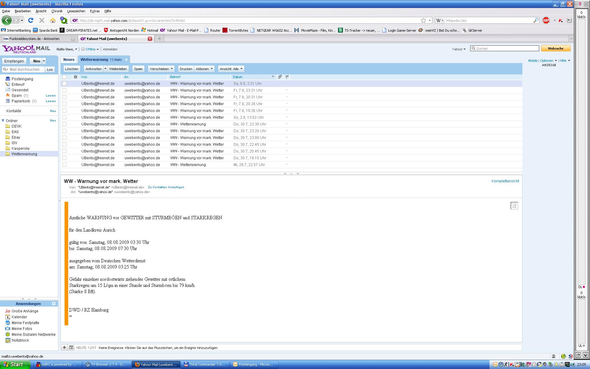
Task: Switch to the Neues tab
Action: pos(69,60)
